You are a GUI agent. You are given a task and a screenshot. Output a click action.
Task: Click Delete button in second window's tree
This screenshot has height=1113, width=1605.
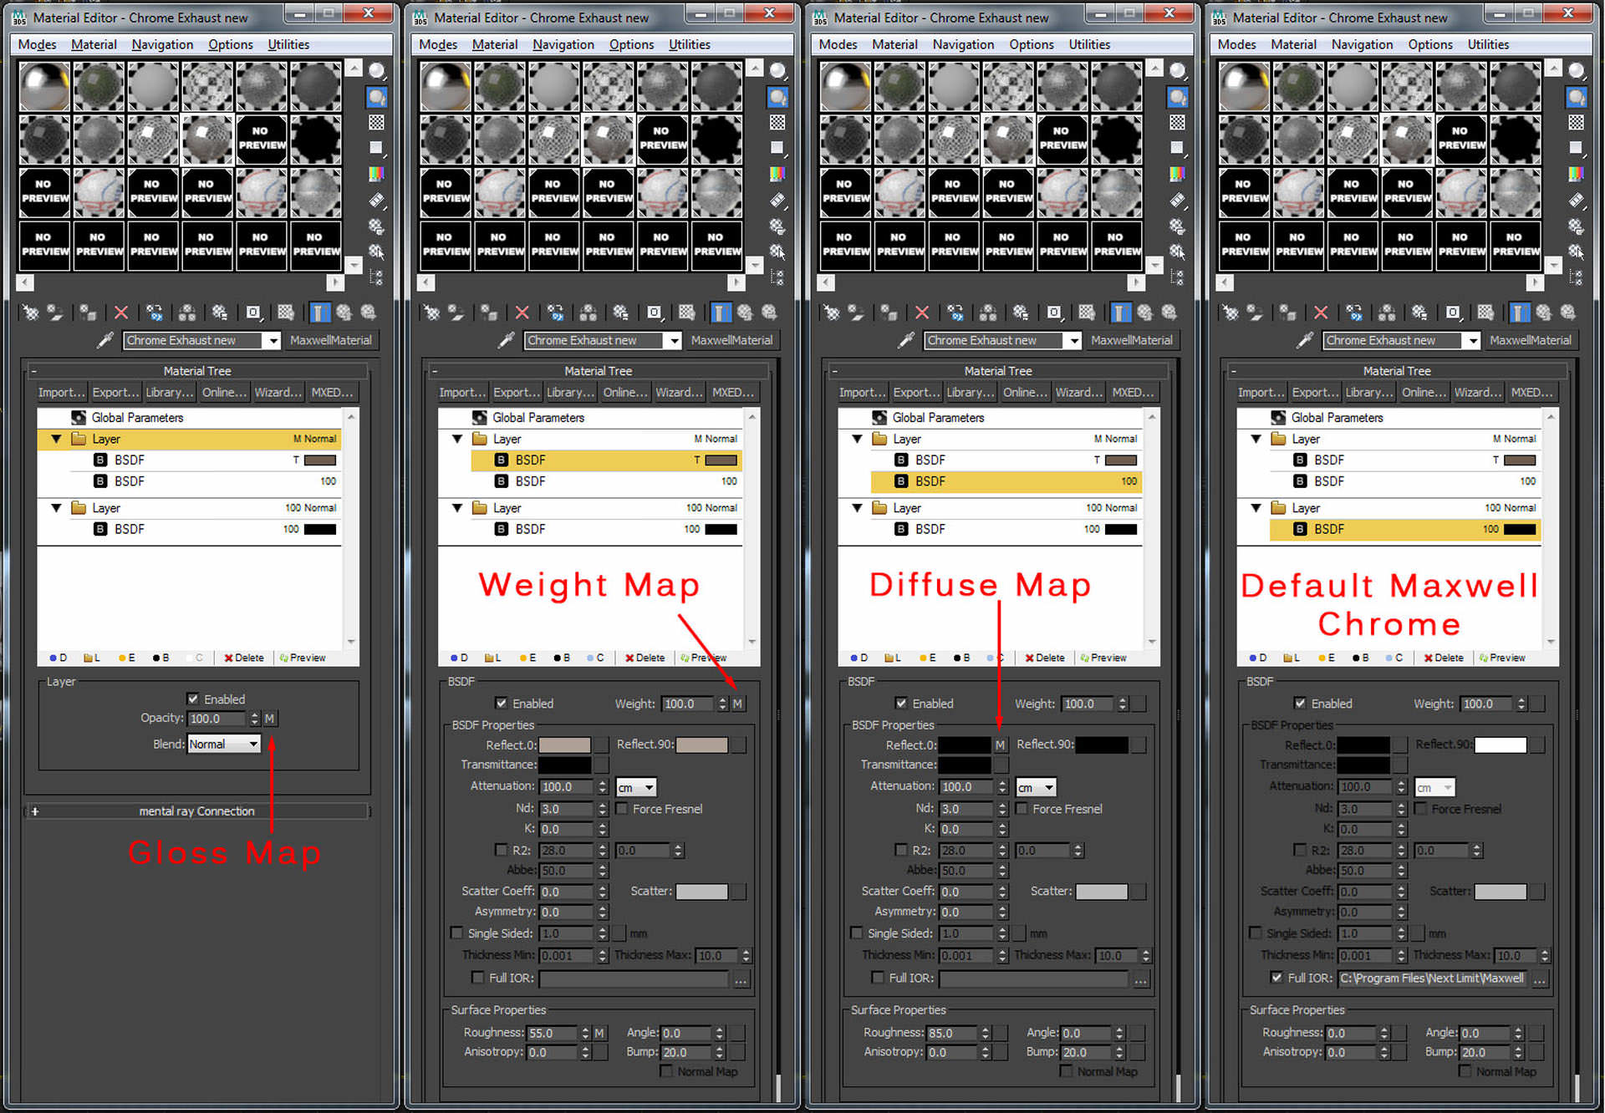point(645,658)
